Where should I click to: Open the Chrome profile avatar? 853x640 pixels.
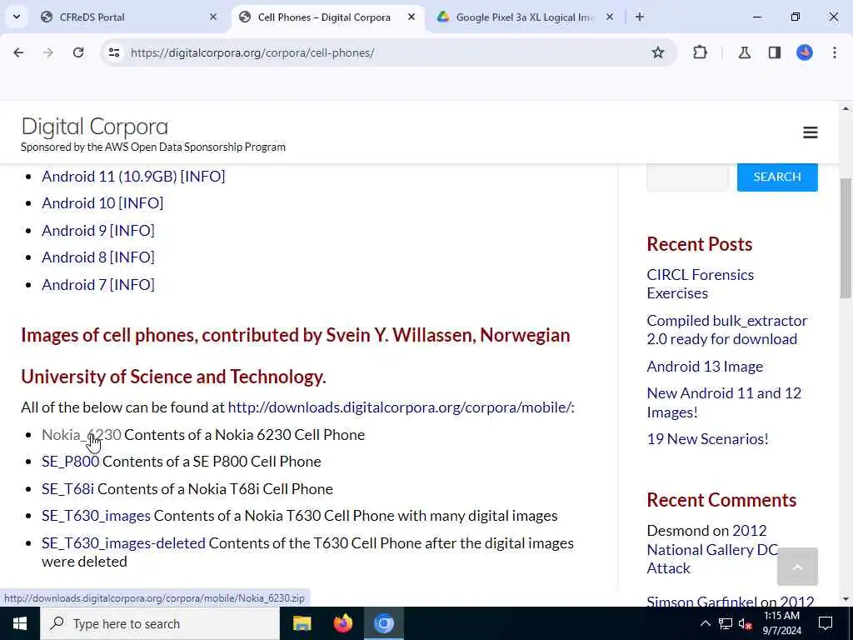click(x=805, y=52)
